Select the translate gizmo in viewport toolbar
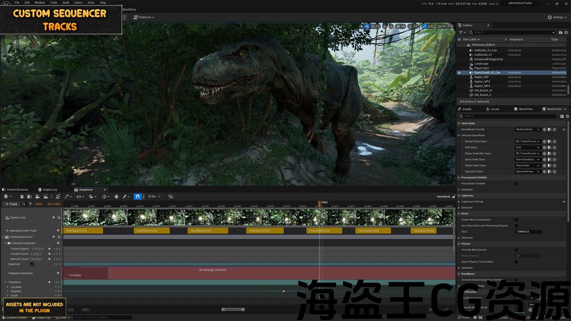 pos(367,26)
